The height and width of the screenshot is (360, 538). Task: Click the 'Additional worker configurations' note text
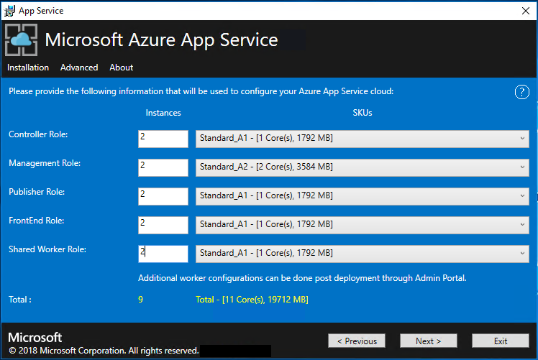click(302, 278)
